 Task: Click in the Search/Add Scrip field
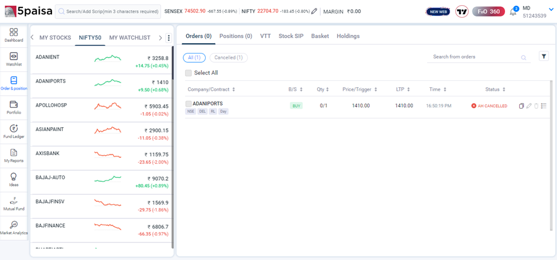(108, 12)
